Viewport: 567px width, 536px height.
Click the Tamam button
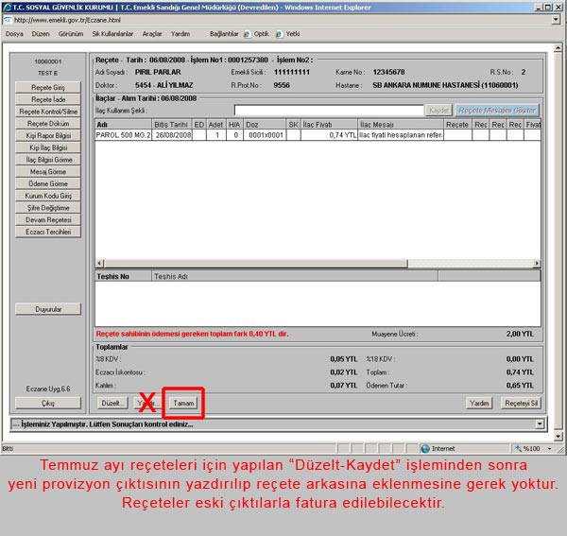(x=183, y=403)
